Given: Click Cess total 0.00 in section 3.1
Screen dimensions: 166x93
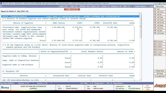Looking at the screenshot, I should click(132, 41).
